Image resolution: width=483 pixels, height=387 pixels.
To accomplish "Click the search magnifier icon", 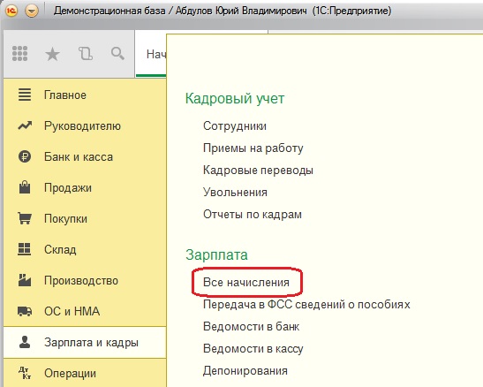I will point(117,54).
